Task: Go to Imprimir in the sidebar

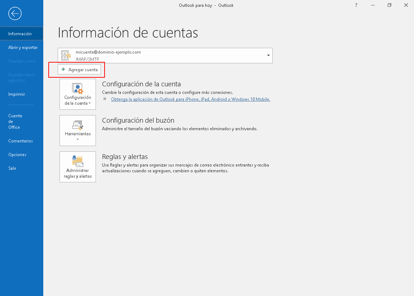Action: [x=17, y=94]
